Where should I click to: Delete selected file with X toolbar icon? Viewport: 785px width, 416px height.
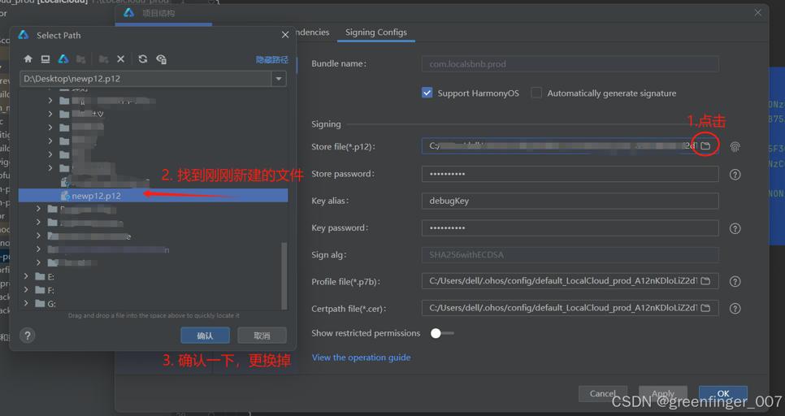click(x=120, y=59)
